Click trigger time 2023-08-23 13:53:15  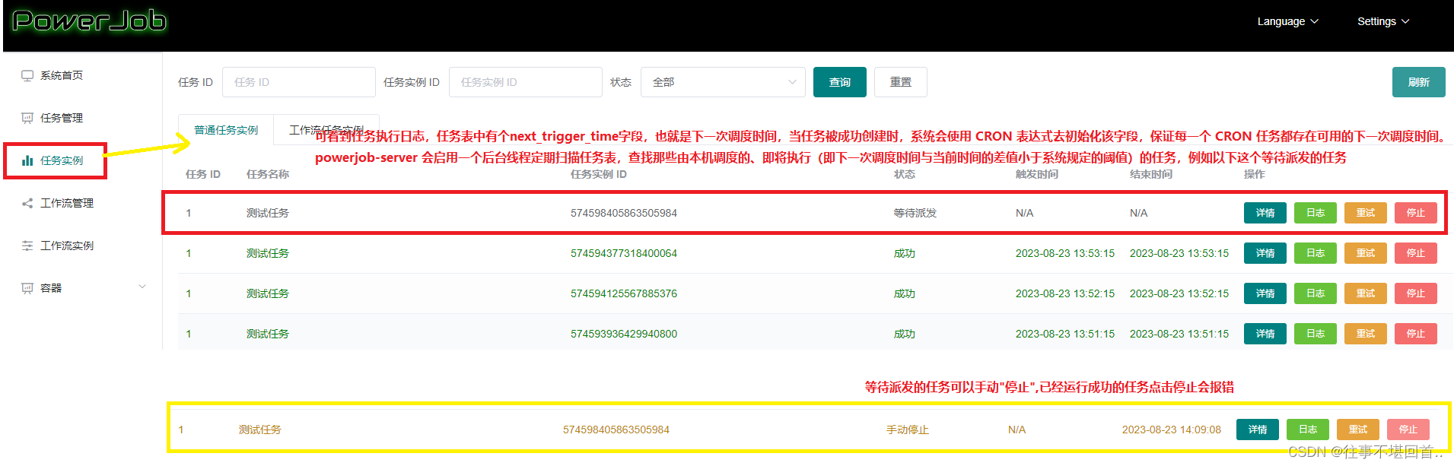point(1065,253)
